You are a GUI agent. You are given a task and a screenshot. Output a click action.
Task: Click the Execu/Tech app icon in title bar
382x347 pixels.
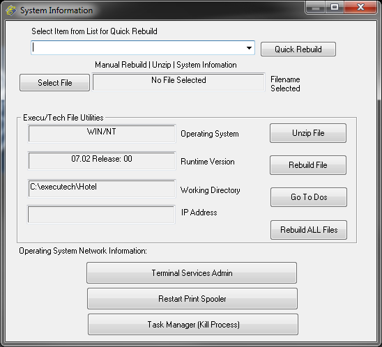tap(11, 10)
